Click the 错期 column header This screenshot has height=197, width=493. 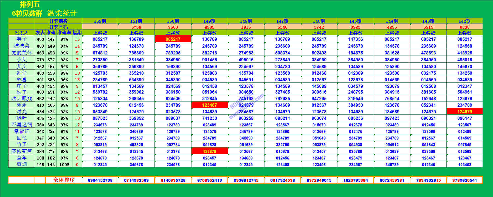tap(77, 33)
